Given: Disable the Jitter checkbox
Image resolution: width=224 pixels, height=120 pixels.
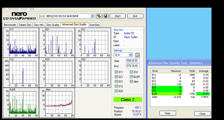Looking at the screenshot, I should pos(131,82).
